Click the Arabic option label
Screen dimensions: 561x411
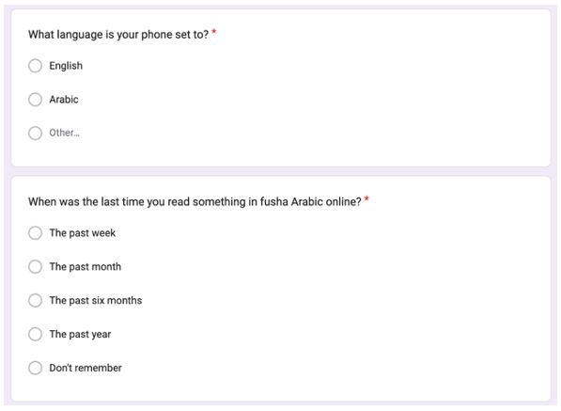pos(64,100)
